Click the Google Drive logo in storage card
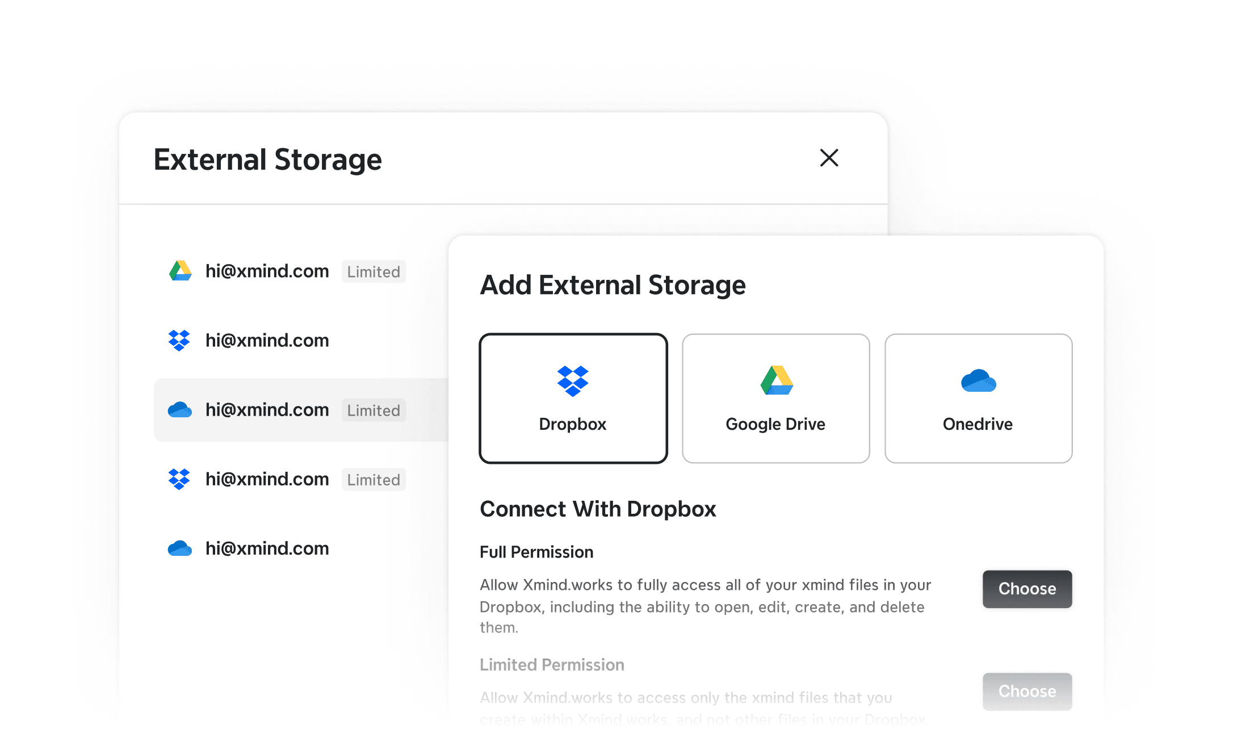Image resolution: width=1233 pixels, height=729 pixels. [x=776, y=380]
